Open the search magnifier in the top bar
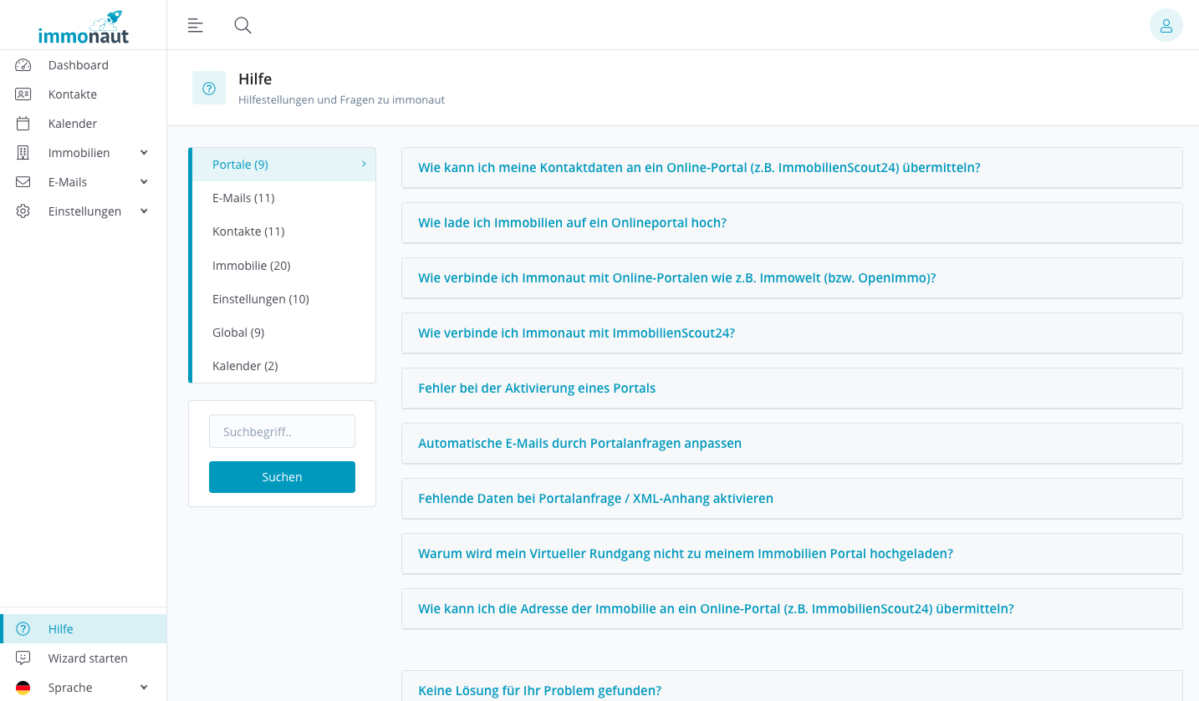The image size is (1199, 701). click(242, 25)
